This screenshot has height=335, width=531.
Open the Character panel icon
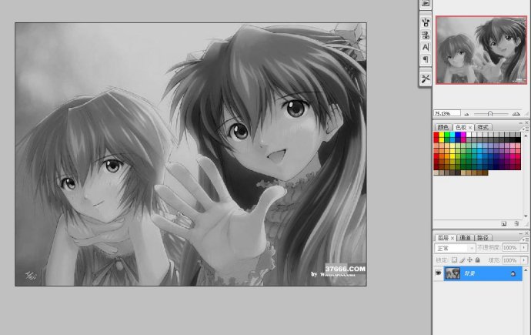pyautogui.click(x=426, y=47)
